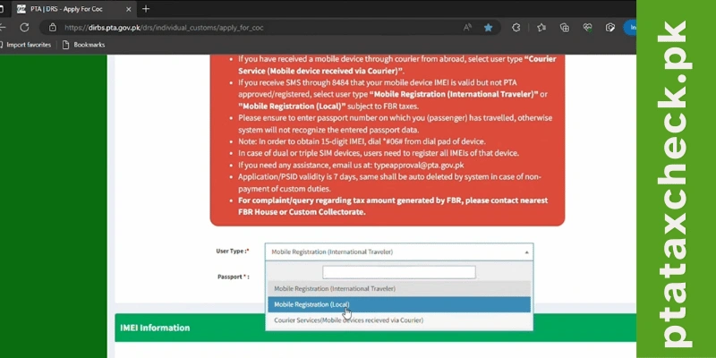Click the Application/PSID validity 7 days note
Screen dimensions: 716x358
click(389, 183)
